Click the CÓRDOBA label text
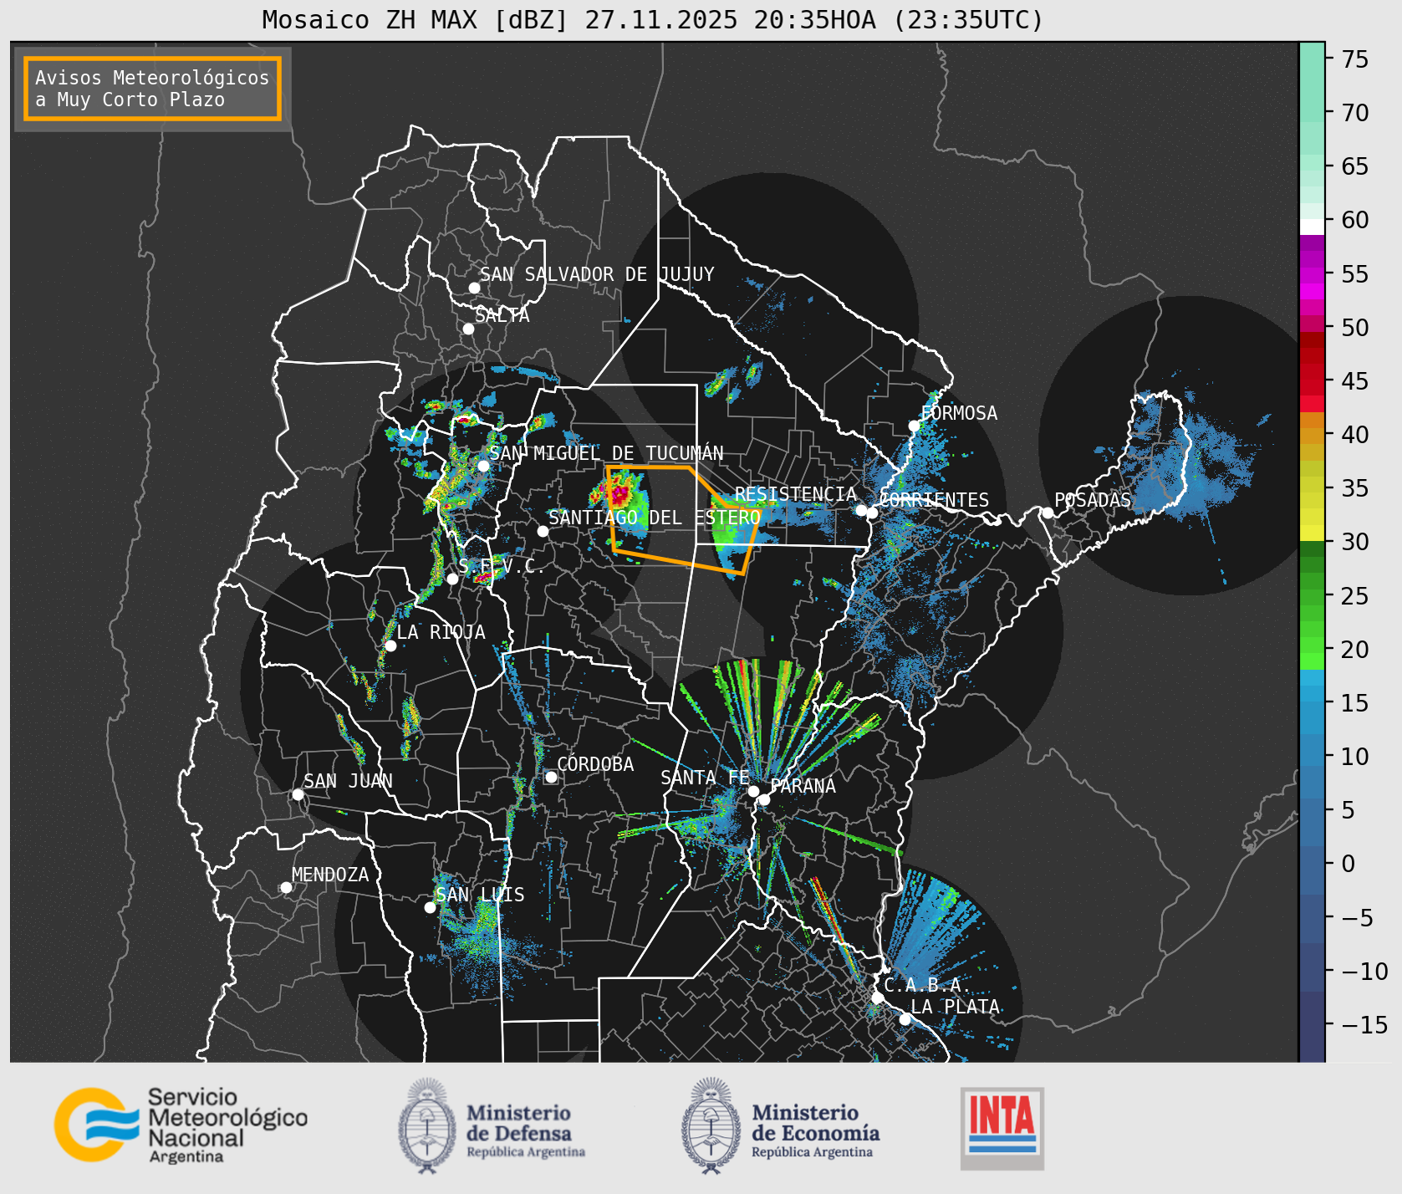The image size is (1402, 1194). coord(595,764)
